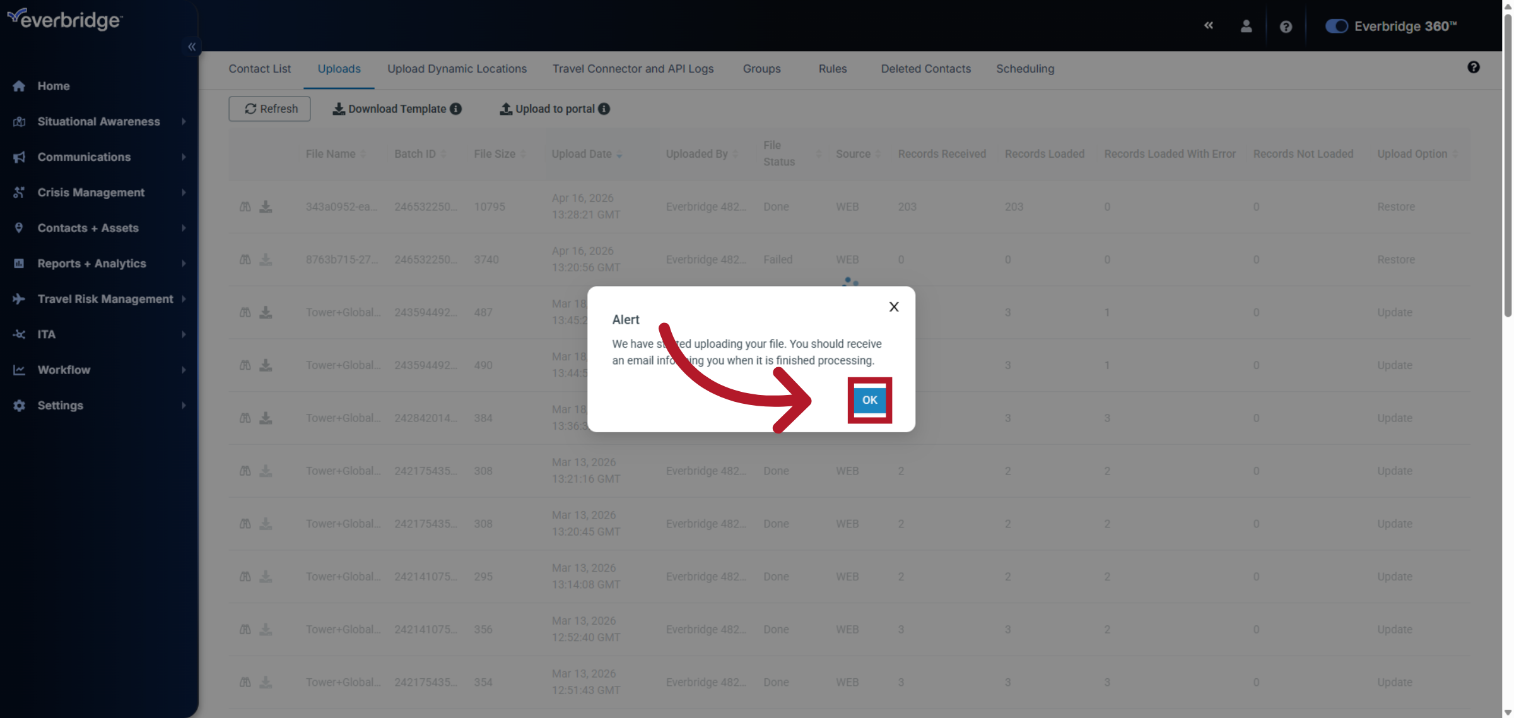Click info icon next to Upload to portal
Viewport: 1514px width, 718px height.
coord(604,109)
